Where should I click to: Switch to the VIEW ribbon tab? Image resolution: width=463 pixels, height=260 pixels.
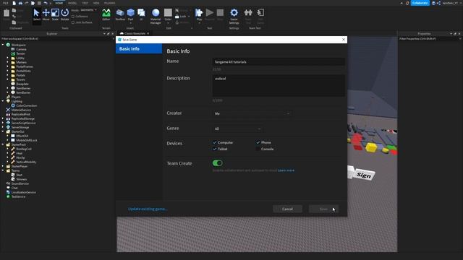click(x=96, y=3)
